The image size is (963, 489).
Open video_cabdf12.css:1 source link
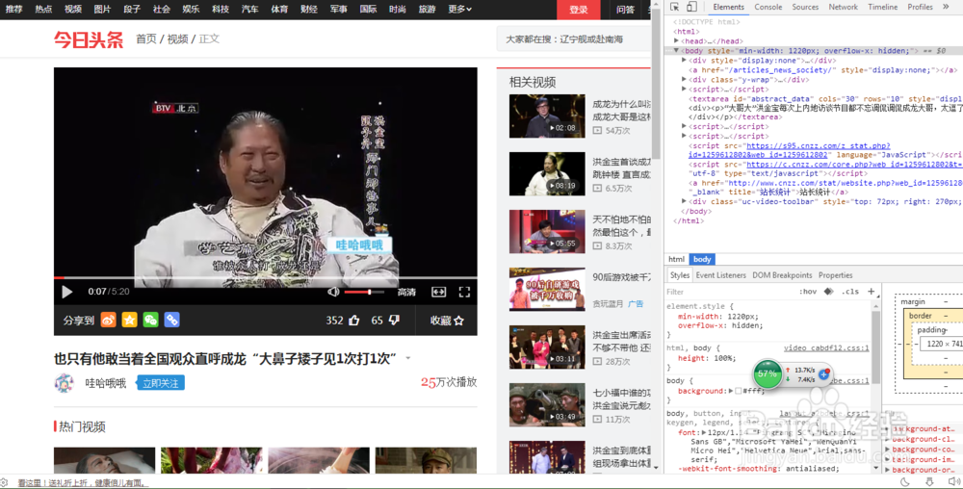coord(826,347)
